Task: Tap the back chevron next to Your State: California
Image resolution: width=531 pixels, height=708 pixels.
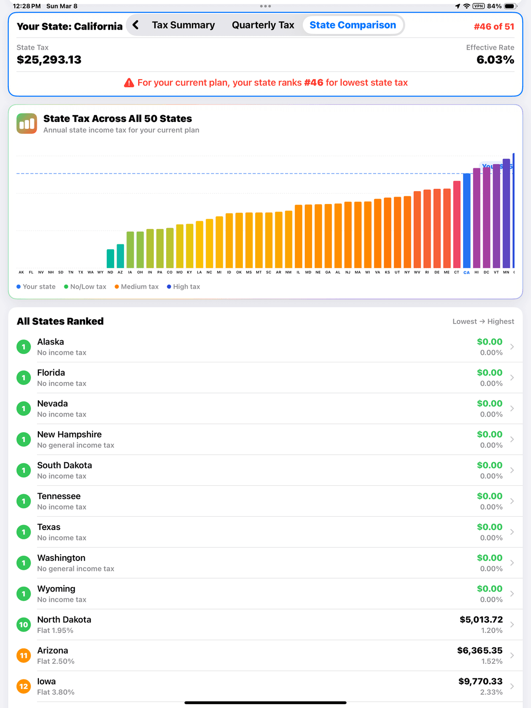Action: [x=135, y=25]
